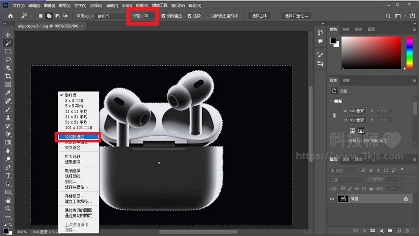Click the layer effects fx icon

click(364, 231)
